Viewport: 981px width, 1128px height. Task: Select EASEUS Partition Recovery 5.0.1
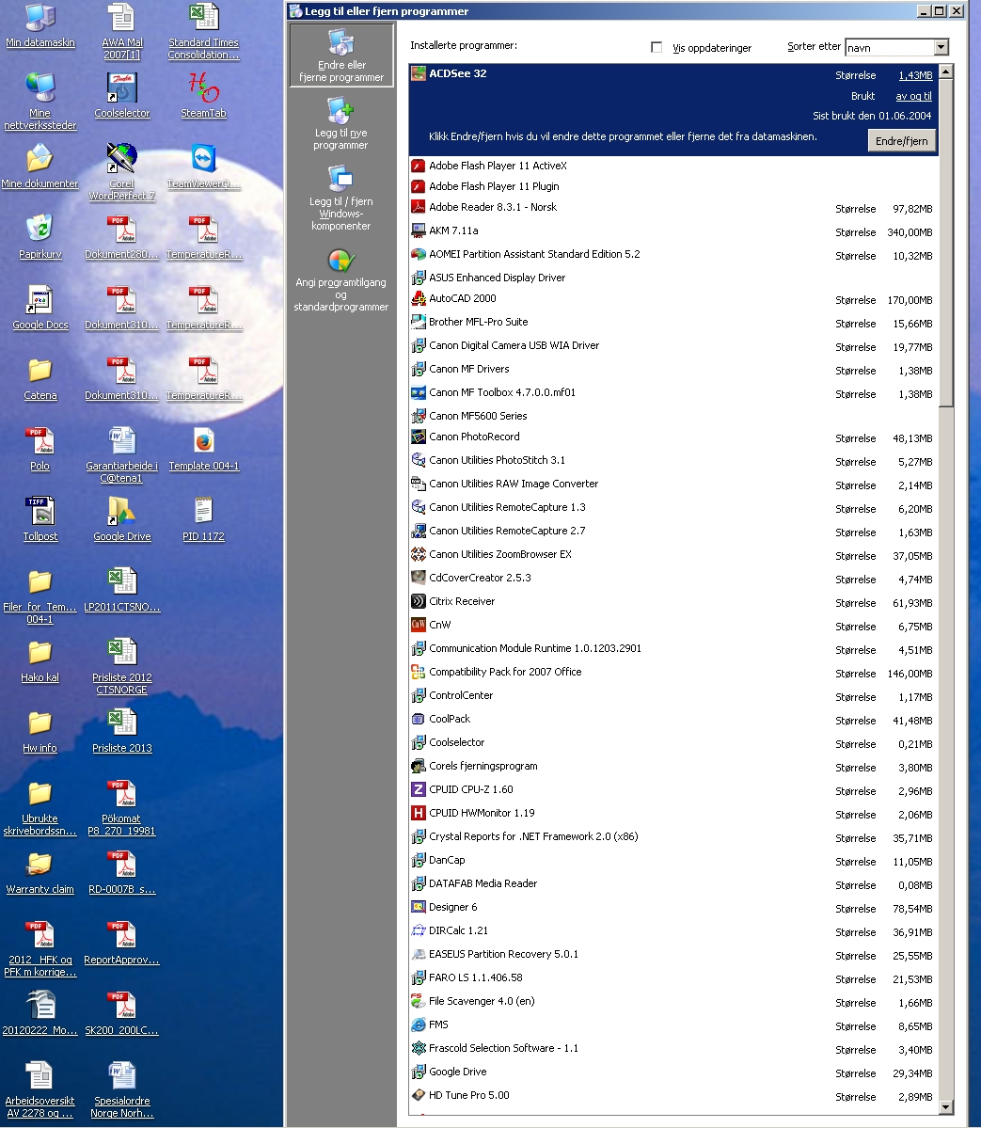[673, 955]
